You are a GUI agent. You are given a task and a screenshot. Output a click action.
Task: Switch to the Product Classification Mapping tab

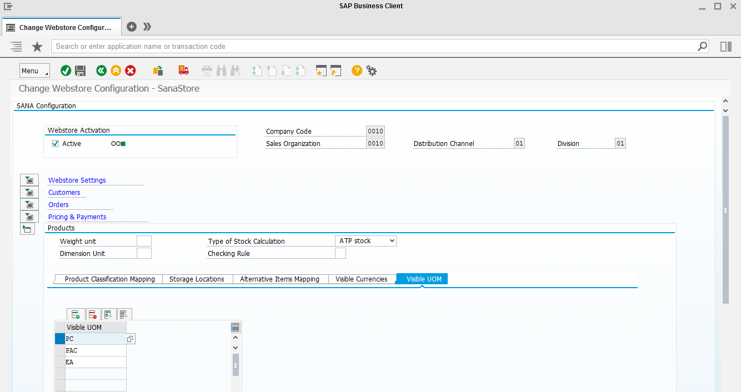(109, 279)
